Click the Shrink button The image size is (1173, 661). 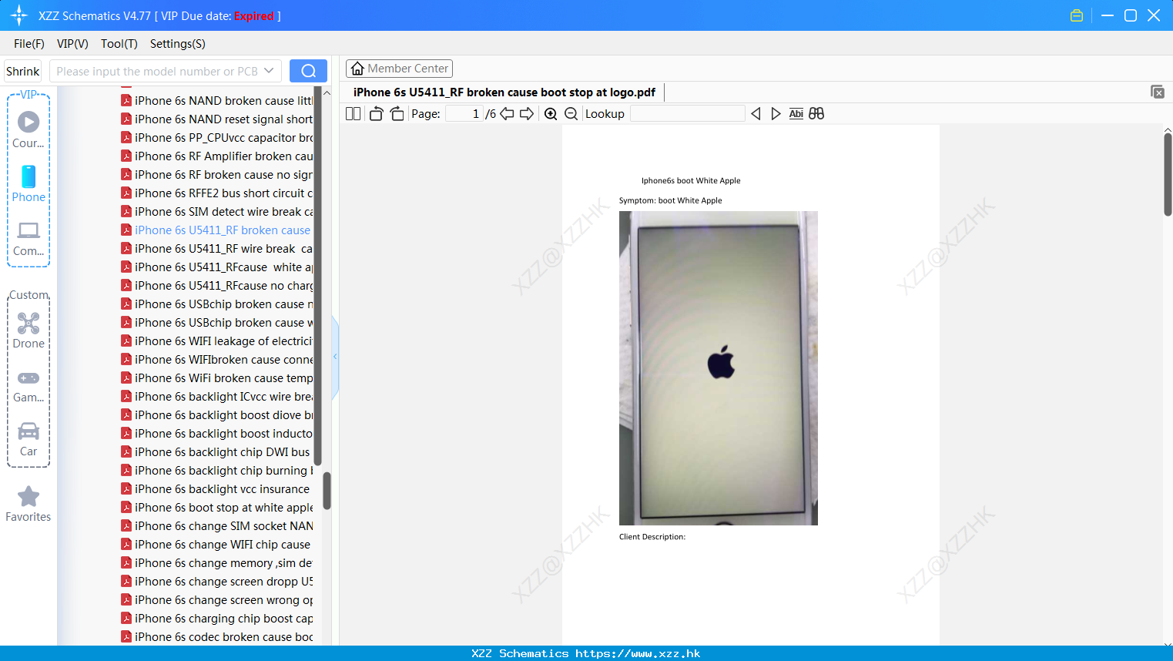pyautogui.click(x=23, y=71)
